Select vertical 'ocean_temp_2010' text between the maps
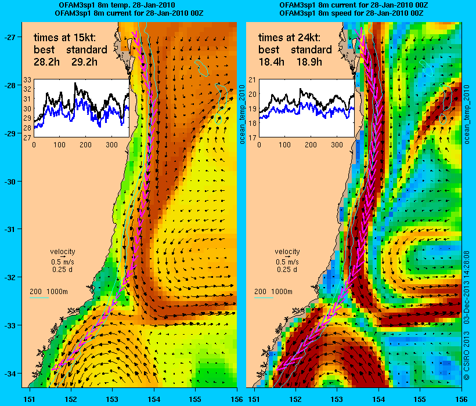This screenshot has width=476, height=406. (242, 115)
